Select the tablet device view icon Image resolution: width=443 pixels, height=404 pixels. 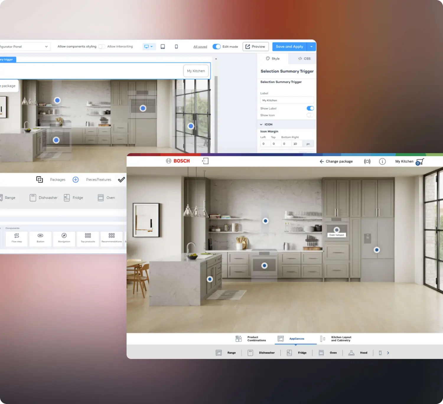[x=163, y=47]
